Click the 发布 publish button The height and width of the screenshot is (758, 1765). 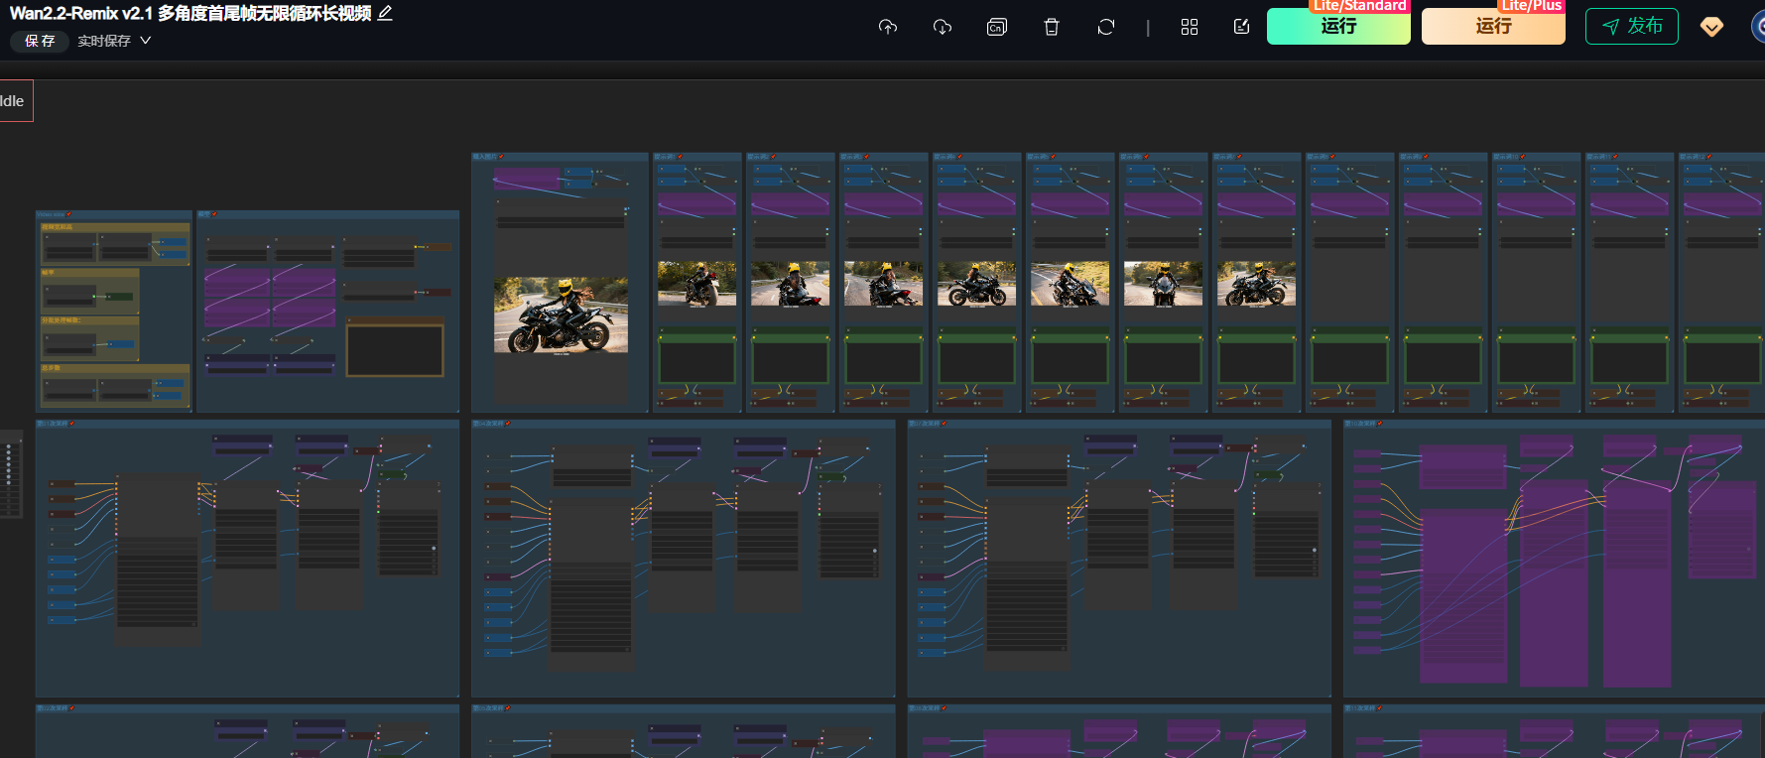click(x=1631, y=27)
